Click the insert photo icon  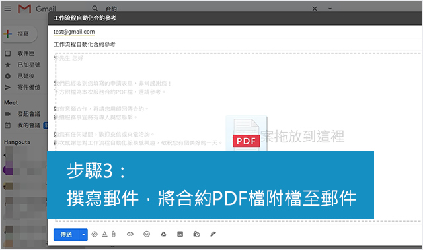coord(180,234)
